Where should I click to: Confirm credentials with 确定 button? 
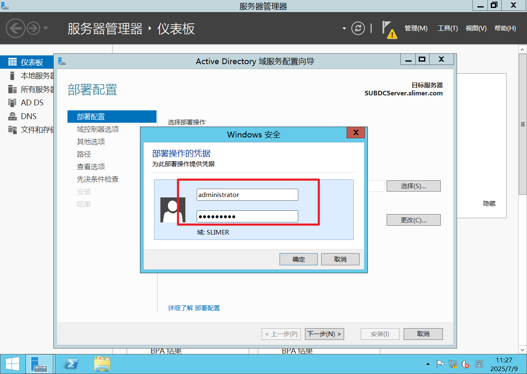tap(299, 259)
